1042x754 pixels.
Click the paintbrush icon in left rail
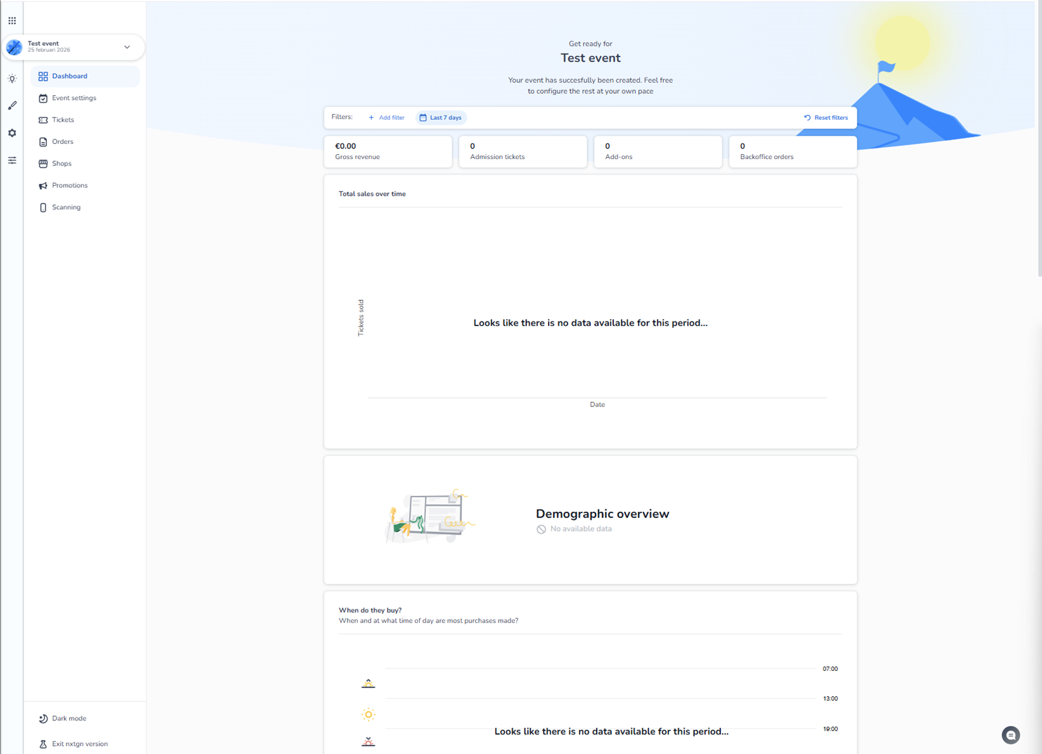(x=12, y=106)
